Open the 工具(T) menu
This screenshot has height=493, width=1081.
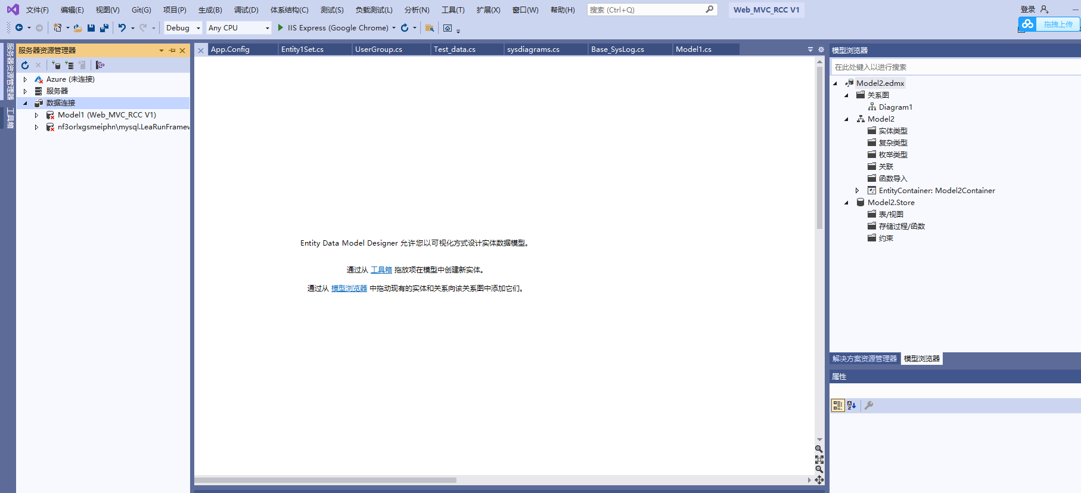point(453,10)
